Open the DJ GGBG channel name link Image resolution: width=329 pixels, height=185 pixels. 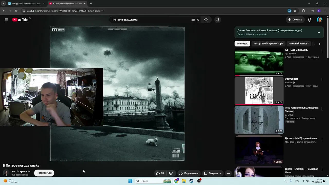point(289,115)
